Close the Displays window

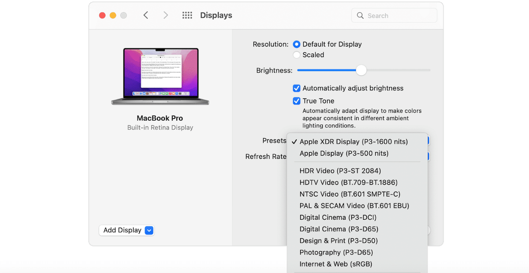coord(102,15)
